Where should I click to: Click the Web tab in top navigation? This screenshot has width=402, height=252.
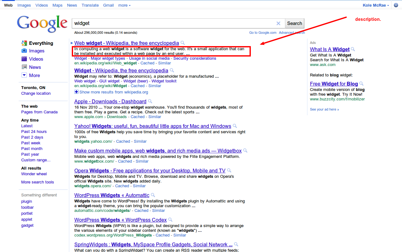(x=9, y=5)
